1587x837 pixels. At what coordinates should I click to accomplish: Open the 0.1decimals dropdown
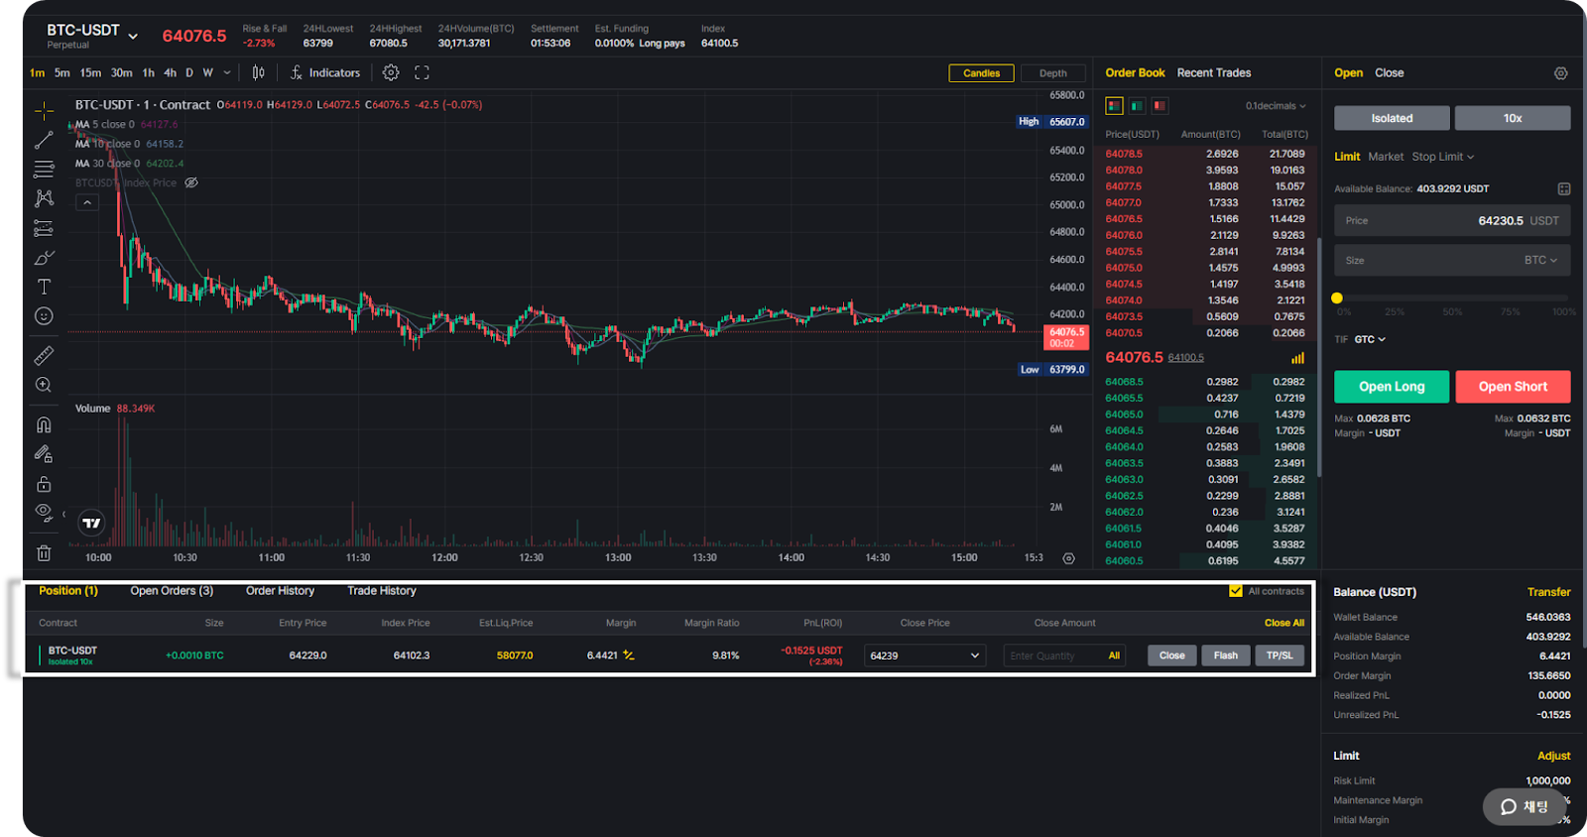click(1276, 106)
